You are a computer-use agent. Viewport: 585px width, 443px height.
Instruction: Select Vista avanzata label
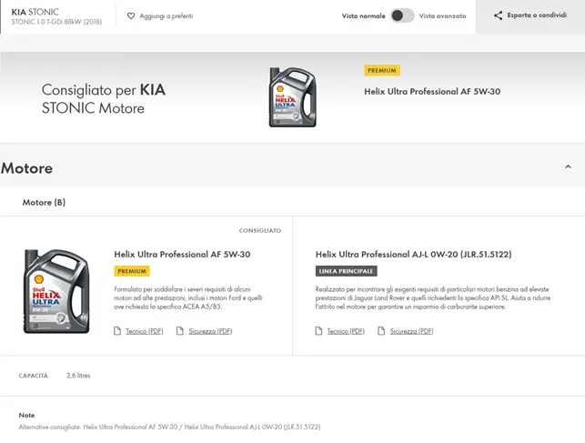[x=442, y=16]
